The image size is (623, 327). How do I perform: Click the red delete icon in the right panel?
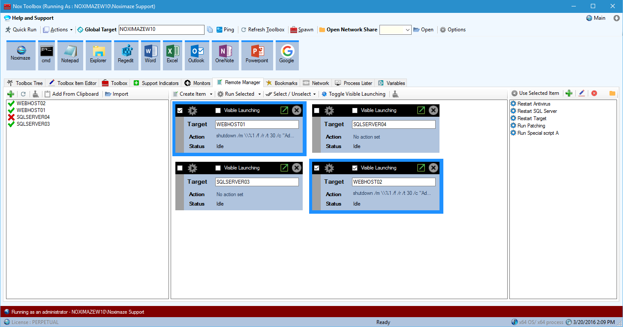click(x=594, y=93)
